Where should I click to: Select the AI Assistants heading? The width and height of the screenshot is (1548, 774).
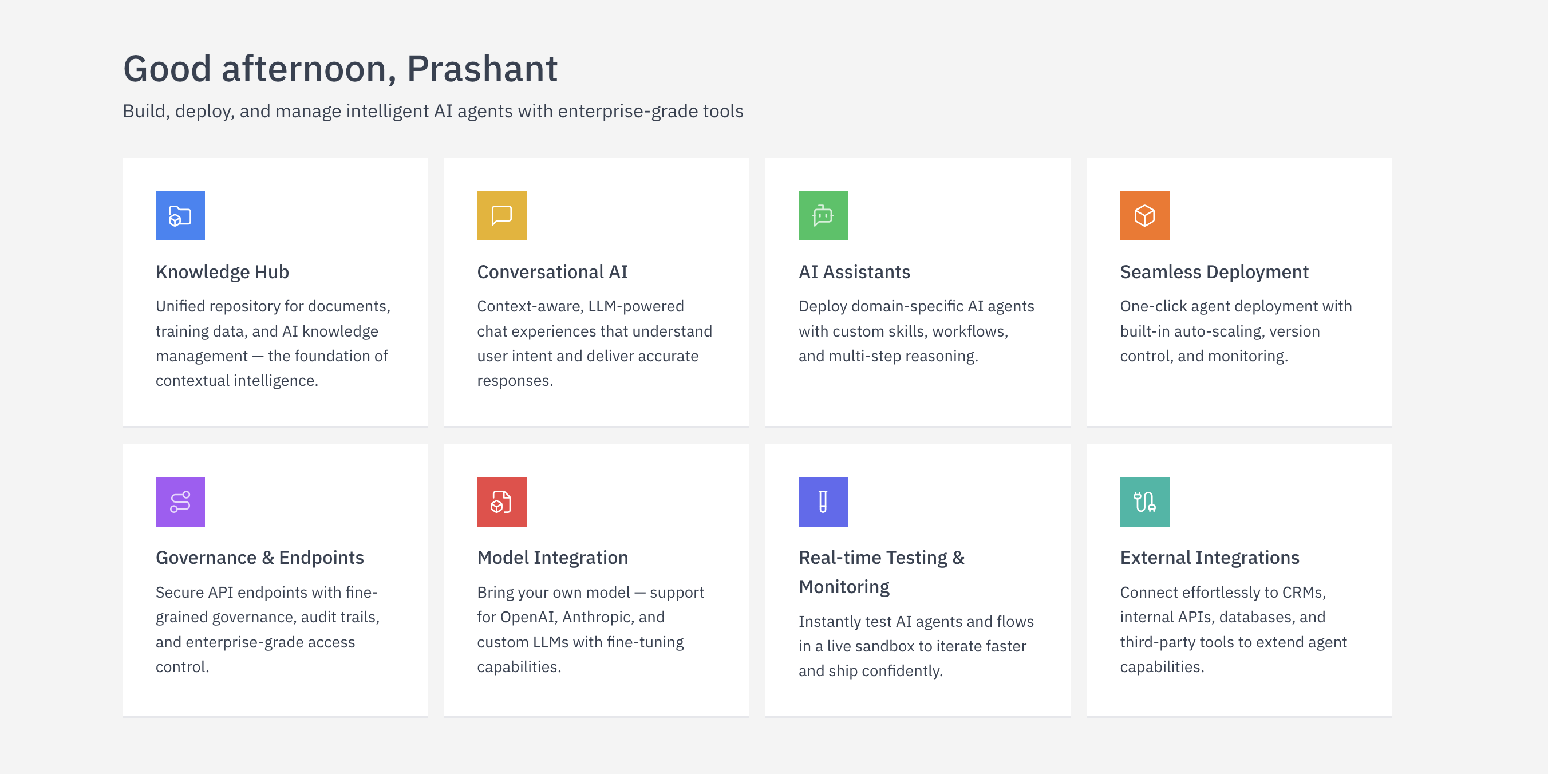tap(854, 271)
